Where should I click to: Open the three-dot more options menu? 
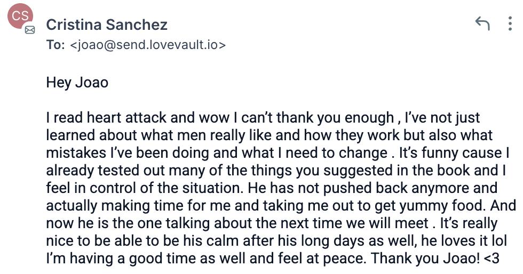510,23
